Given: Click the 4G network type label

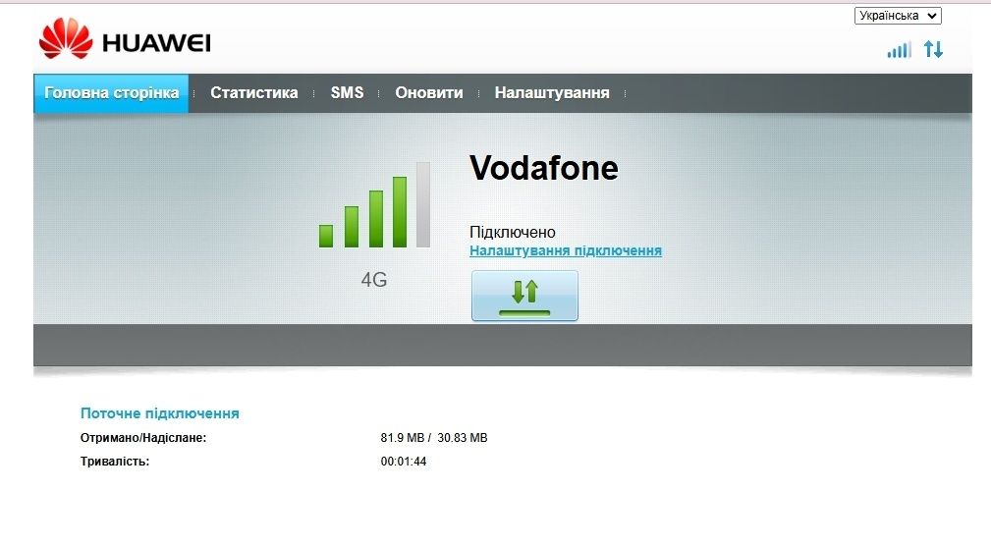Looking at the screenshot, I should (x=374, y=280).
